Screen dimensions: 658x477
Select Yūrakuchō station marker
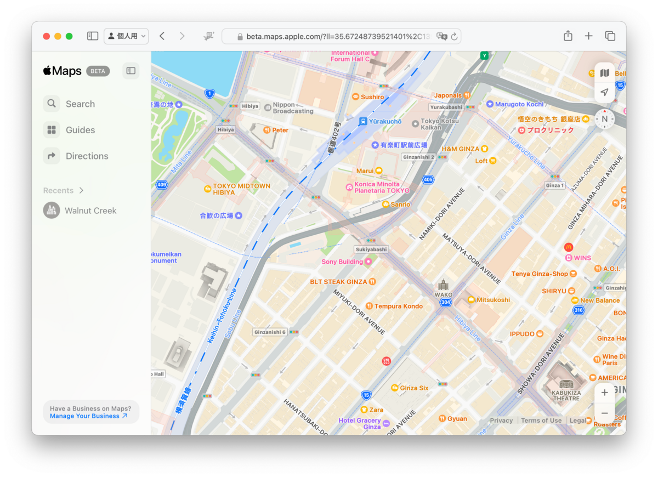363,121
